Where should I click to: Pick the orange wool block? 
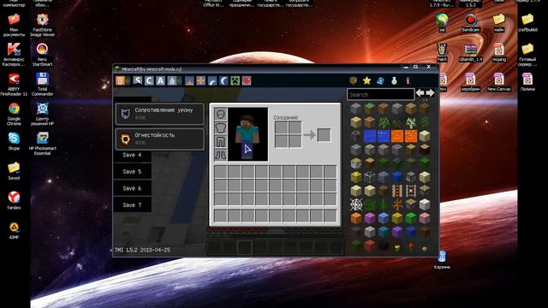click(x=356, y=218)
